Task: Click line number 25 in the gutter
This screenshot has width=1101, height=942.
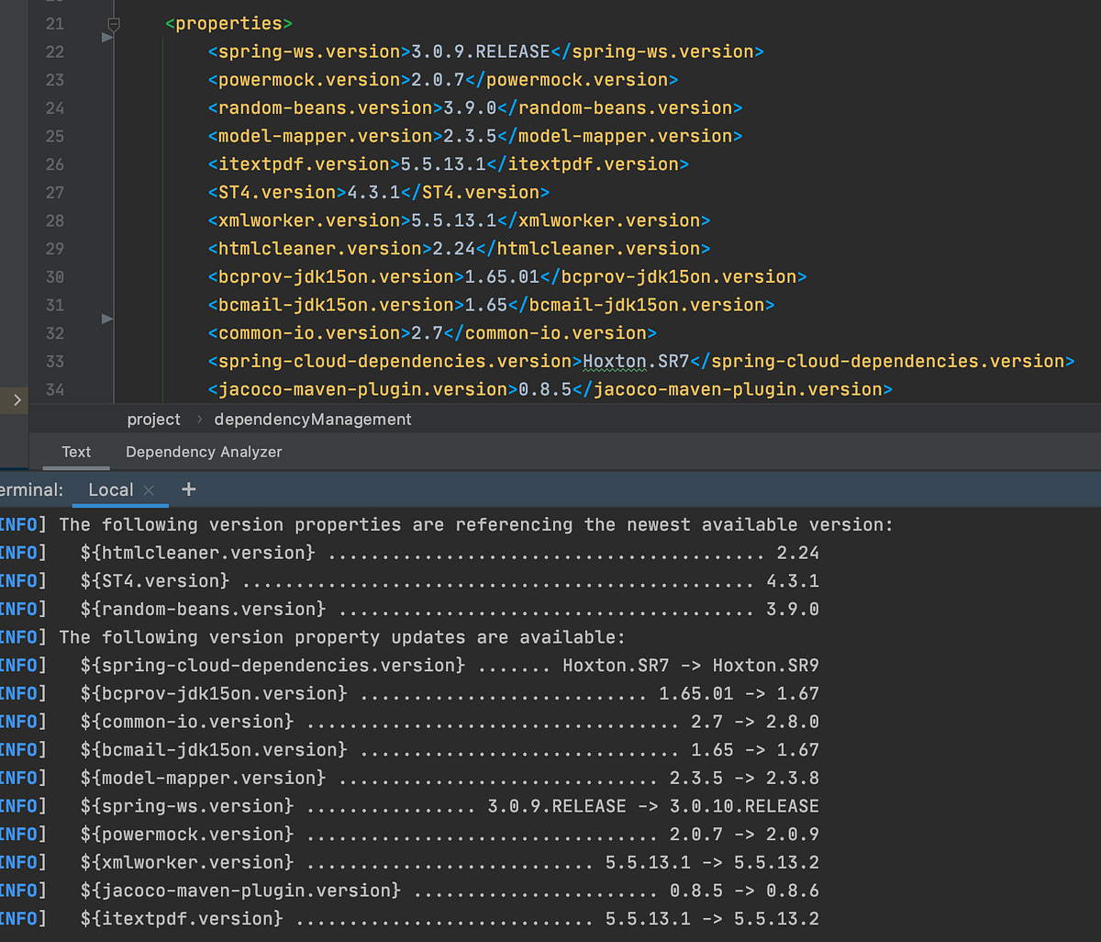Action: pyautogui.click(x=54, y=136)
